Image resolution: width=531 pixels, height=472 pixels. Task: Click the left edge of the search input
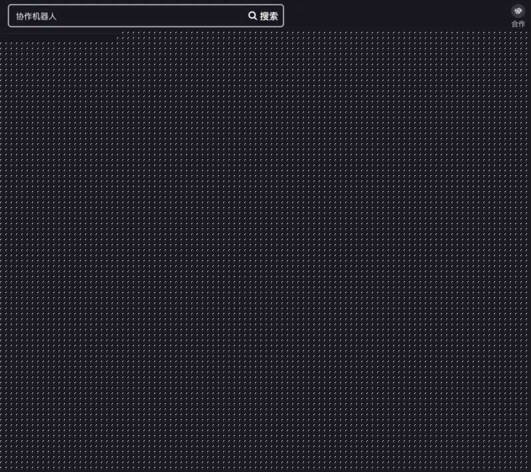click(12, 16)
